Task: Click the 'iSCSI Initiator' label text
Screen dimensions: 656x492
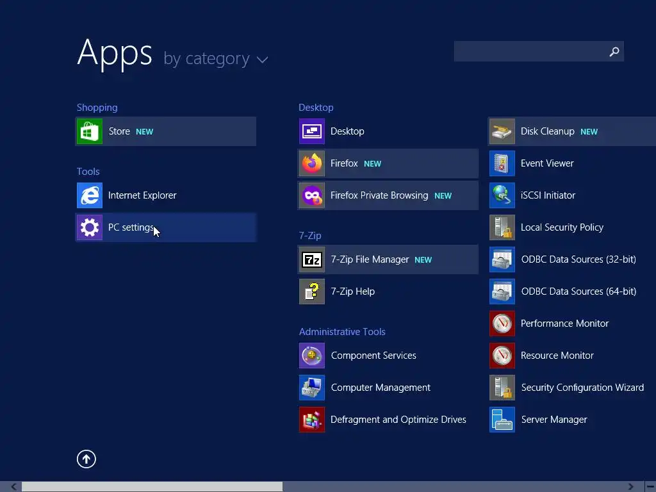Action: click(548, 195)
